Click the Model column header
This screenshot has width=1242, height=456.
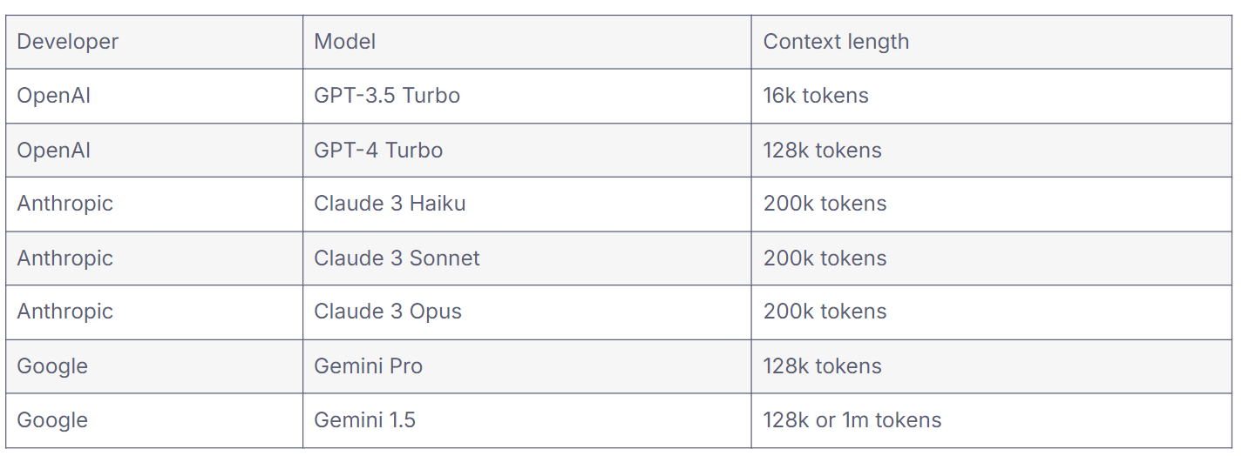[527, 42]
